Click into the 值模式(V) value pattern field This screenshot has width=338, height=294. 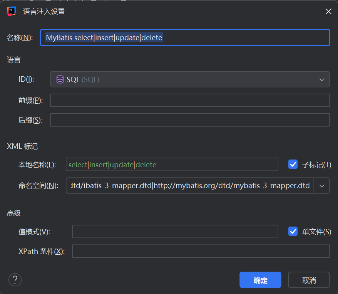[x=175, y=232]
